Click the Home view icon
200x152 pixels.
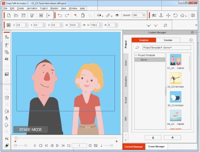click(x=183, y=16)
